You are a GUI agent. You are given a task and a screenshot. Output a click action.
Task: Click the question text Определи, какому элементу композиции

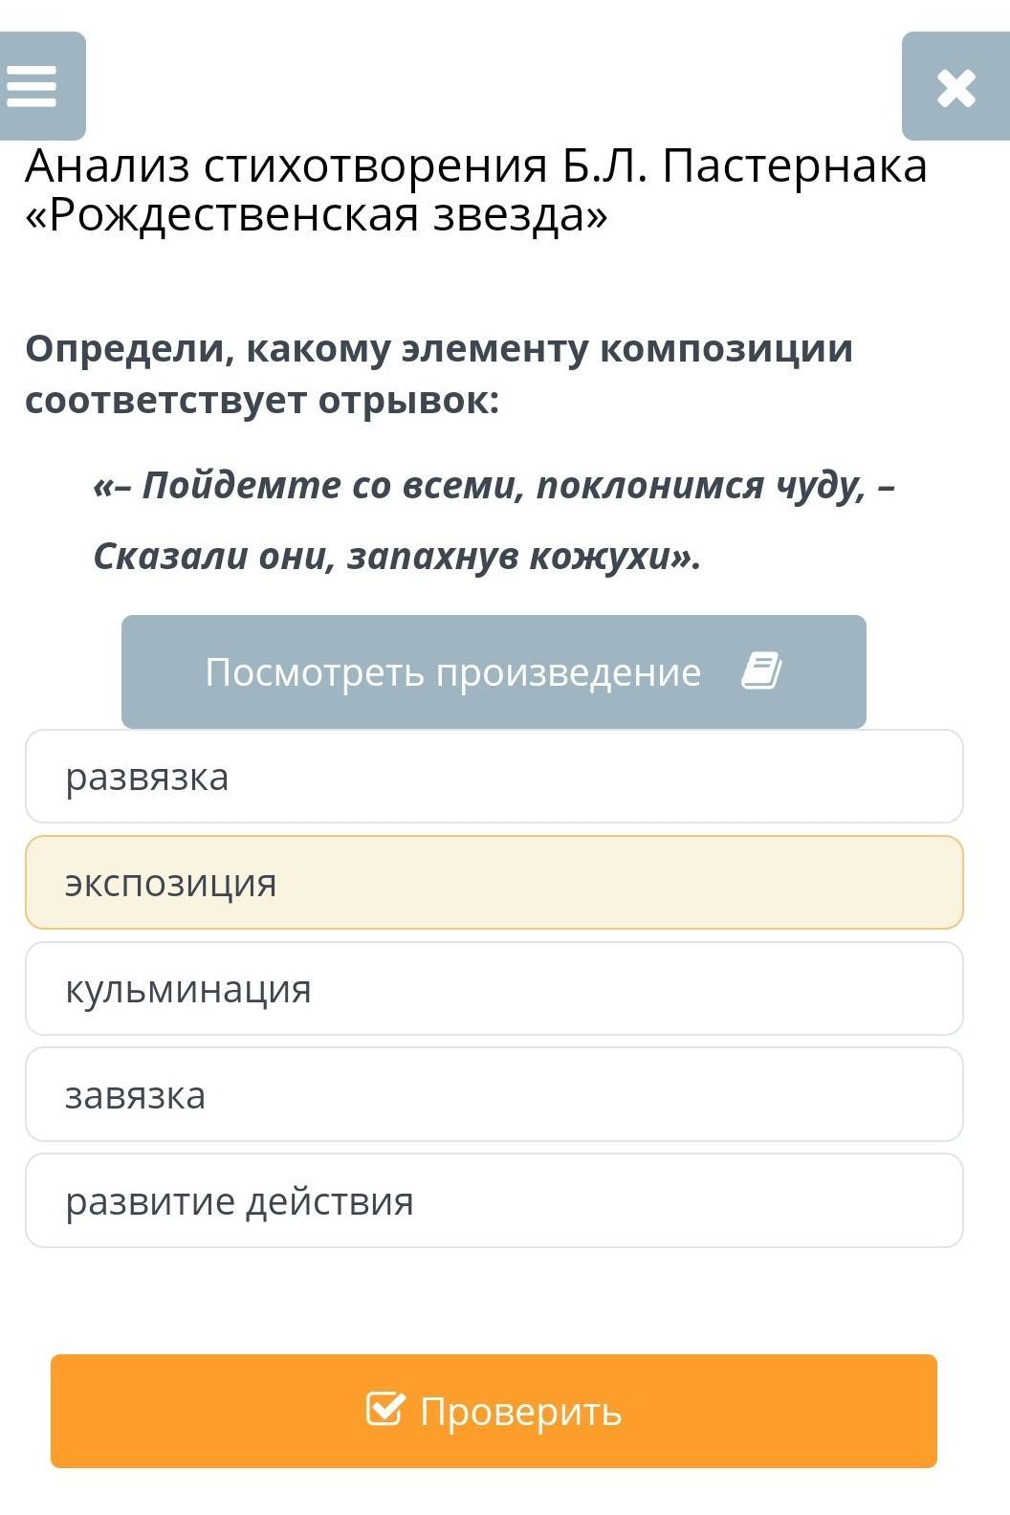tap(438, 349)
